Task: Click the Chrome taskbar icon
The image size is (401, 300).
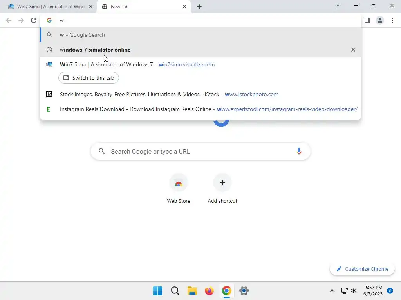Action: (227, 291)
